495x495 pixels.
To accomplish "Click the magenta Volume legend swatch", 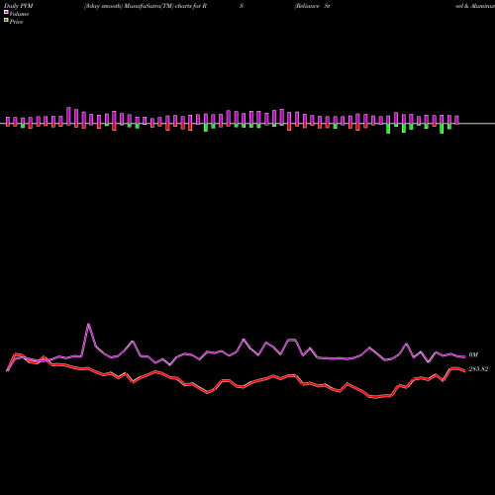I will tap(6, 12).
